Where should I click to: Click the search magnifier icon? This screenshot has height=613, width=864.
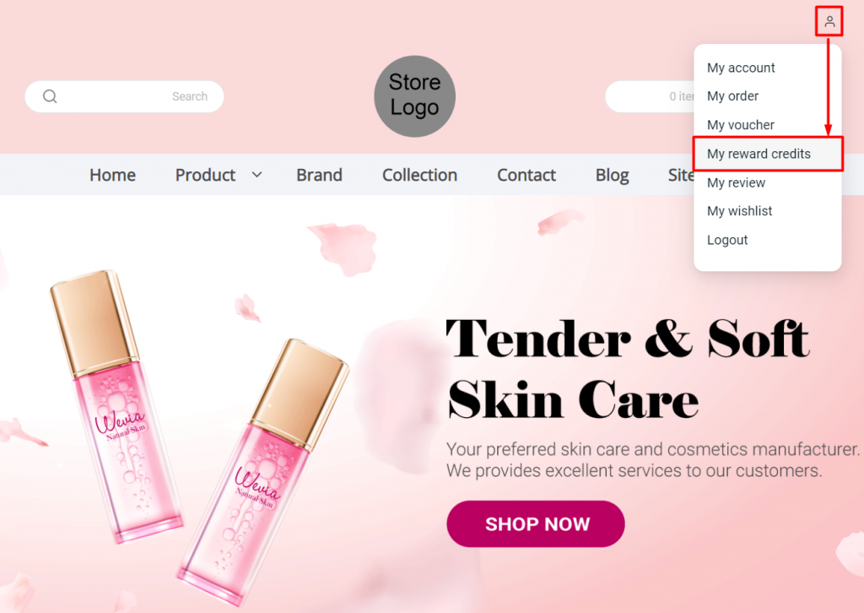point(50,96)
